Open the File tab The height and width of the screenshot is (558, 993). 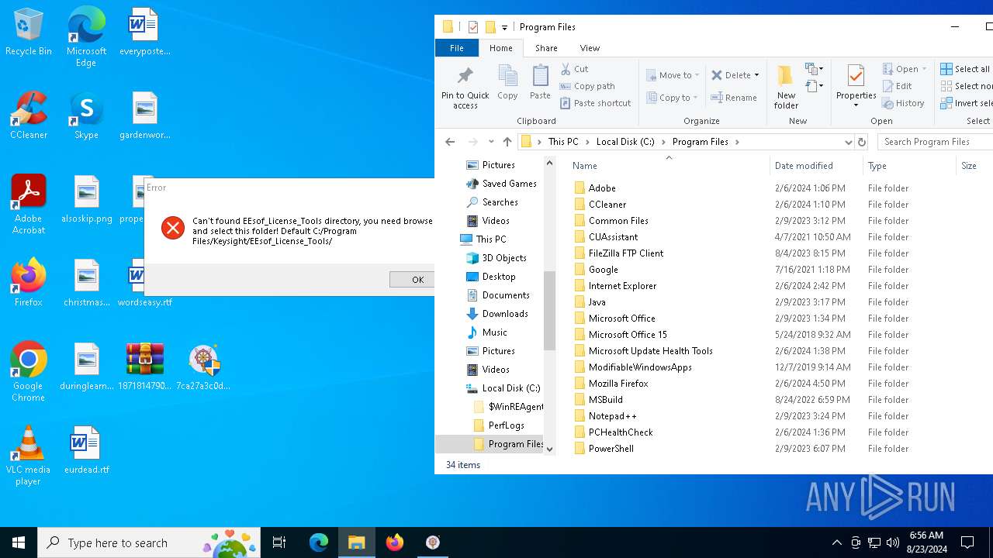pyautogui.click(x=457, y=48)
